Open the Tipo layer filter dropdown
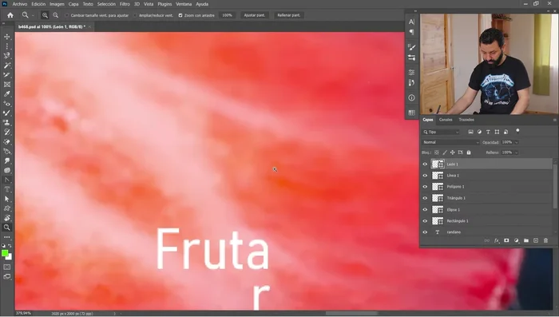This screenshot has height=317, width=559. [442, 132]
